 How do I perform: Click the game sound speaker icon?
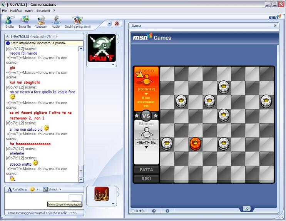click(x=142, y=211)
